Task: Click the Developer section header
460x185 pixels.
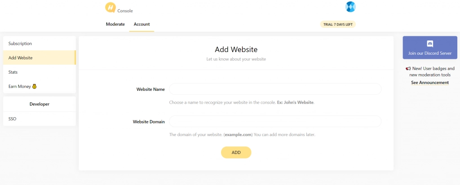Action: pos(40,104)
